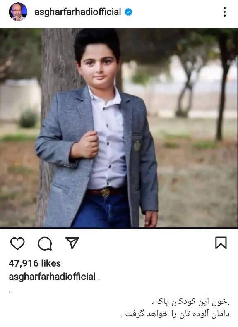238x327 pixels.
Task: Open asgharfarhadiofficial profile picture avatar
Action: click(x=18, y=12)
